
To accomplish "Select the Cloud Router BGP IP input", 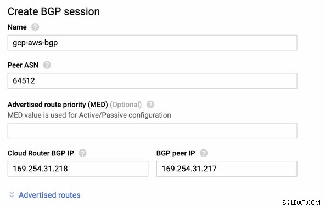I will click(x=78, y=169).
